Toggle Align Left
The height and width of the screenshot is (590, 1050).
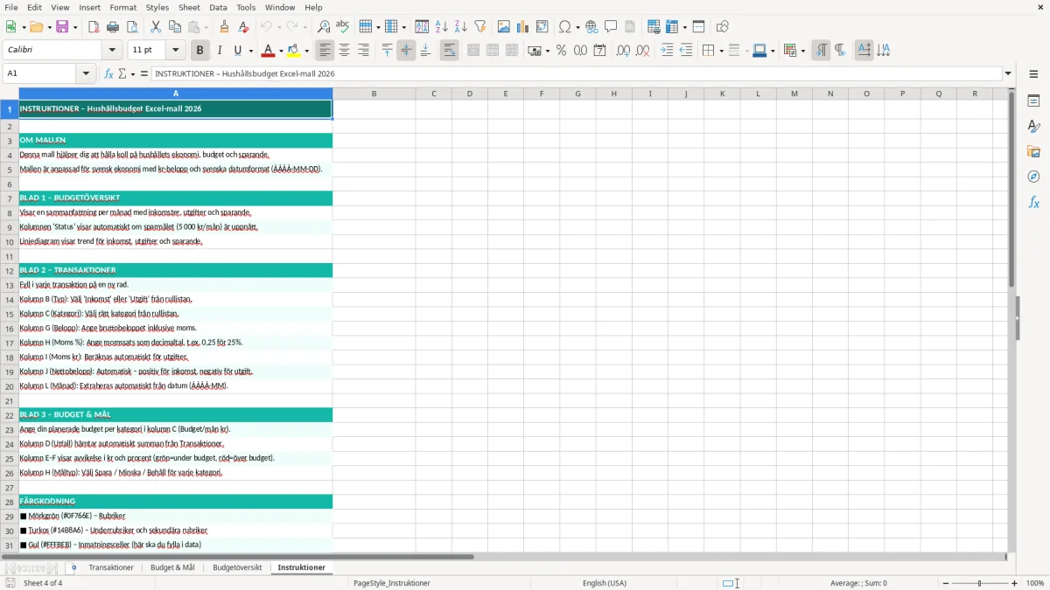click(325, 51)
